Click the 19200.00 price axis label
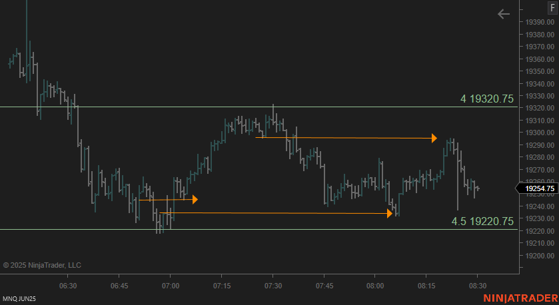This screenshot has width=559, height=305. [539, 256]
